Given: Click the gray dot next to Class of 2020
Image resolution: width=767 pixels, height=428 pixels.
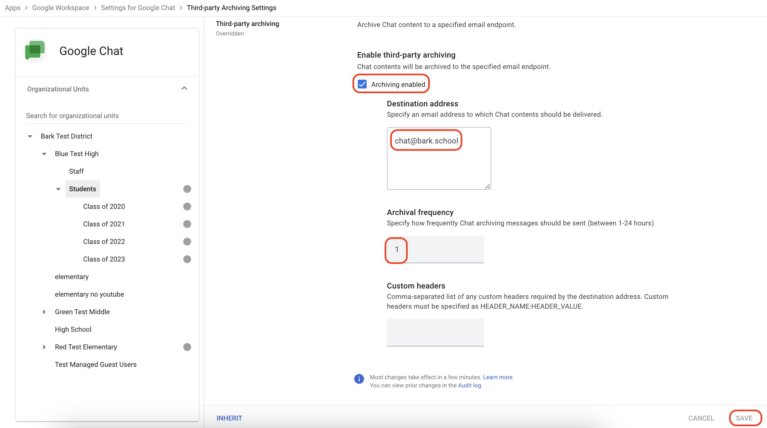Looking at the screenshot, I should tap(187, 207).
